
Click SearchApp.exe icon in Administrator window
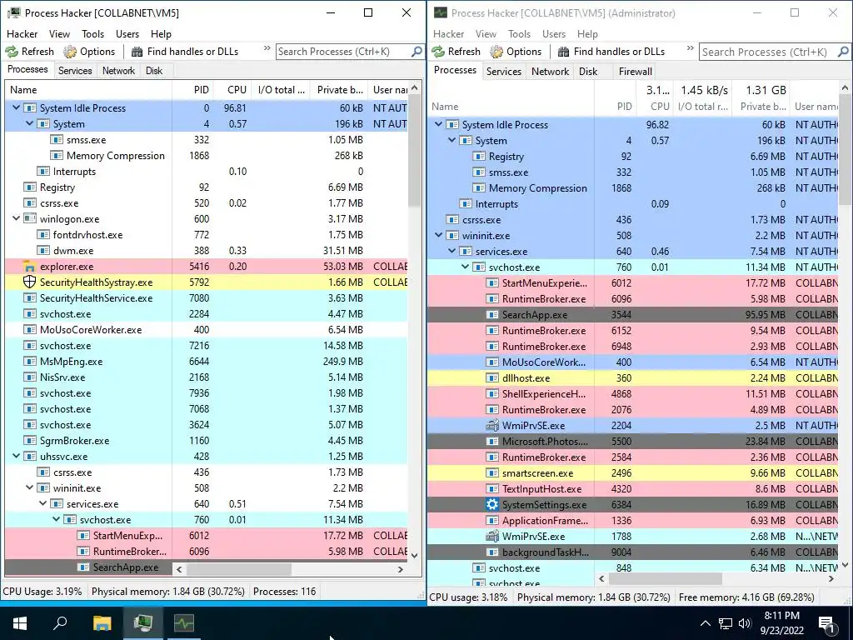(x=492, y=315)
